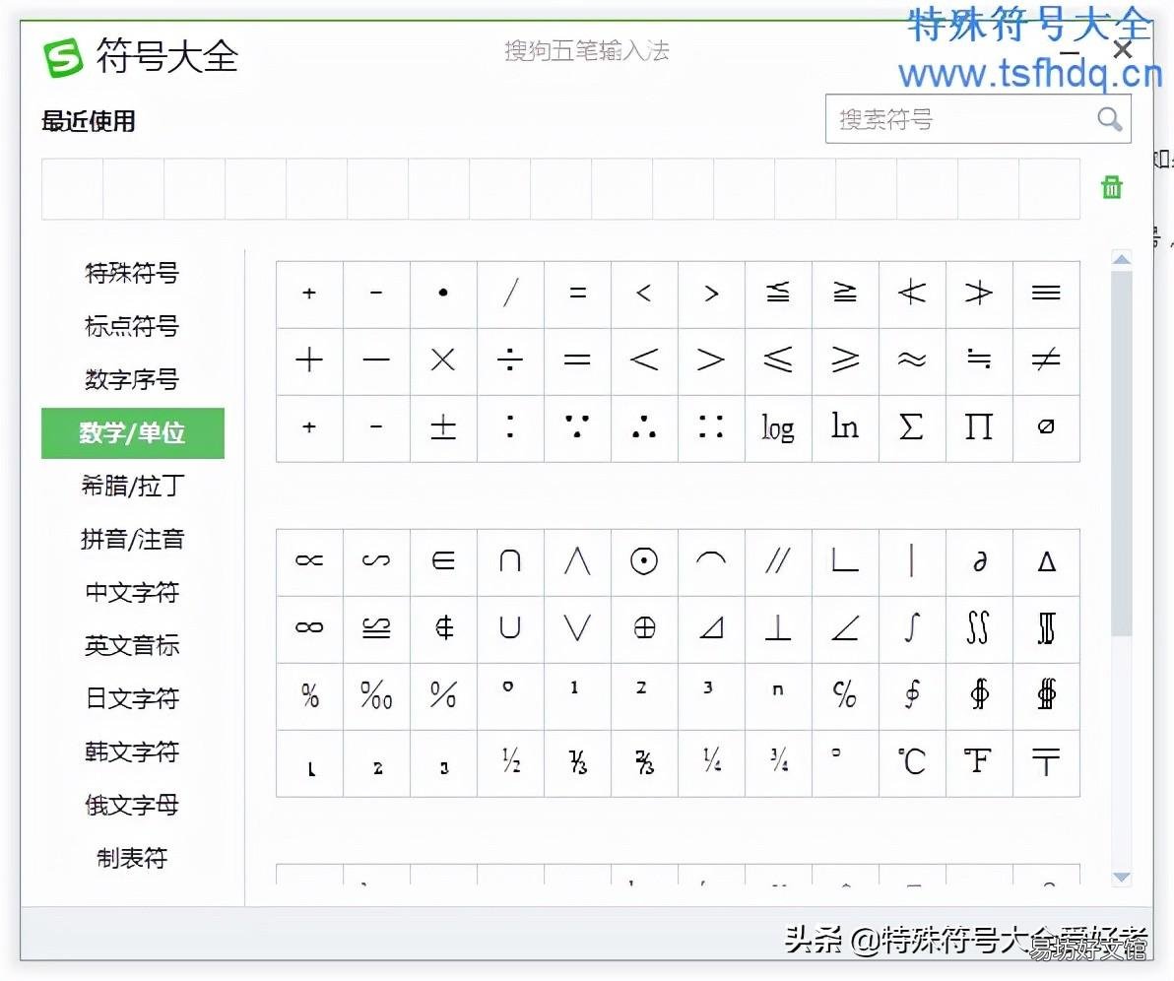This screenshot has width=1174, height=981.
Task: Click the scroll up arrow
Action: coord(1121,260)
